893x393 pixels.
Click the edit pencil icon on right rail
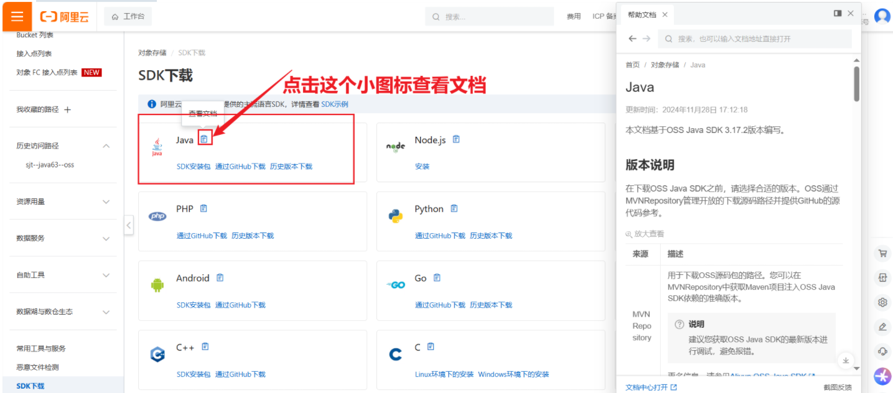tap(882, 326)
